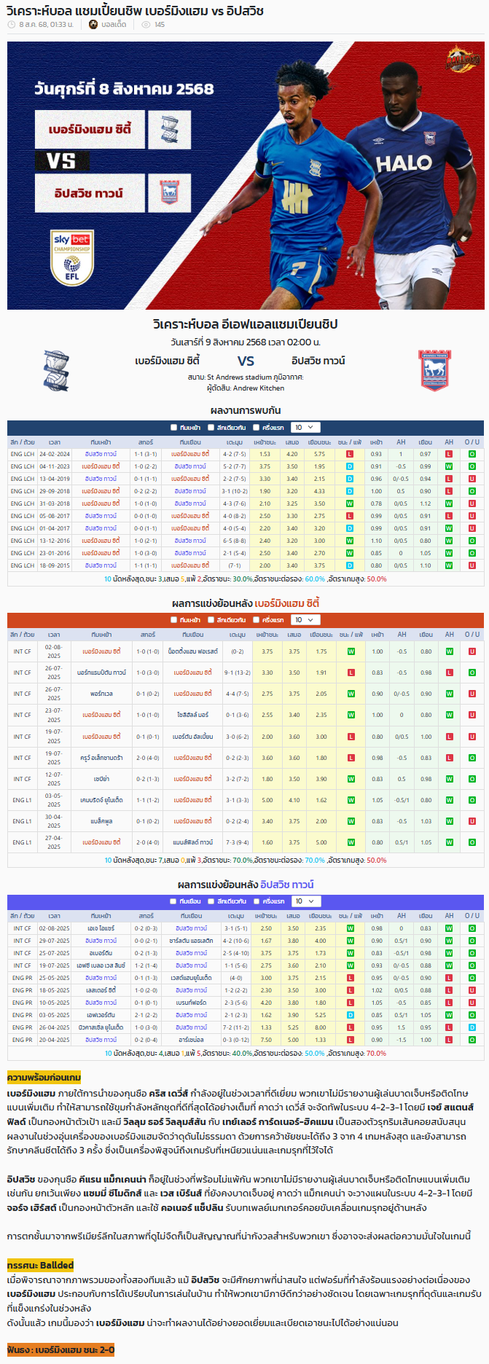Click bold name จอร์จ เฮิร์สต์

[31, 1207]
